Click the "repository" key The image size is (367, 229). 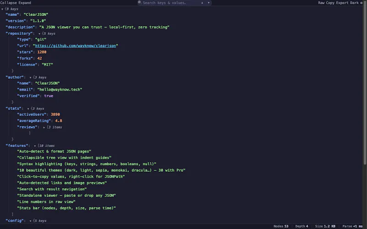point(19,33)
